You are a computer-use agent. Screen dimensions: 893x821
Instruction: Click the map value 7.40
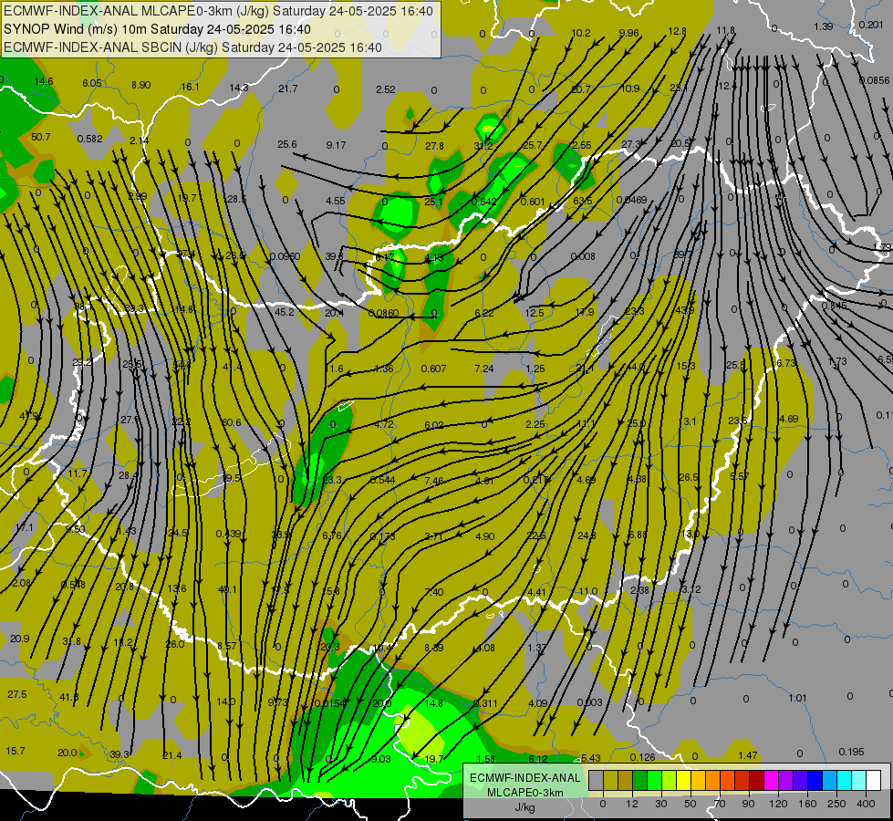point(434,592)
